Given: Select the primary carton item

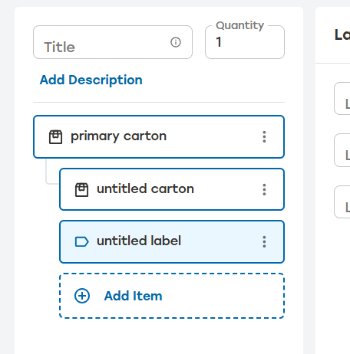Looking at the screenshot, I should coord(159,137).
